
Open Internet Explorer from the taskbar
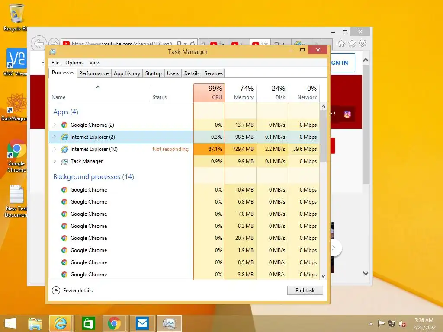60,323
